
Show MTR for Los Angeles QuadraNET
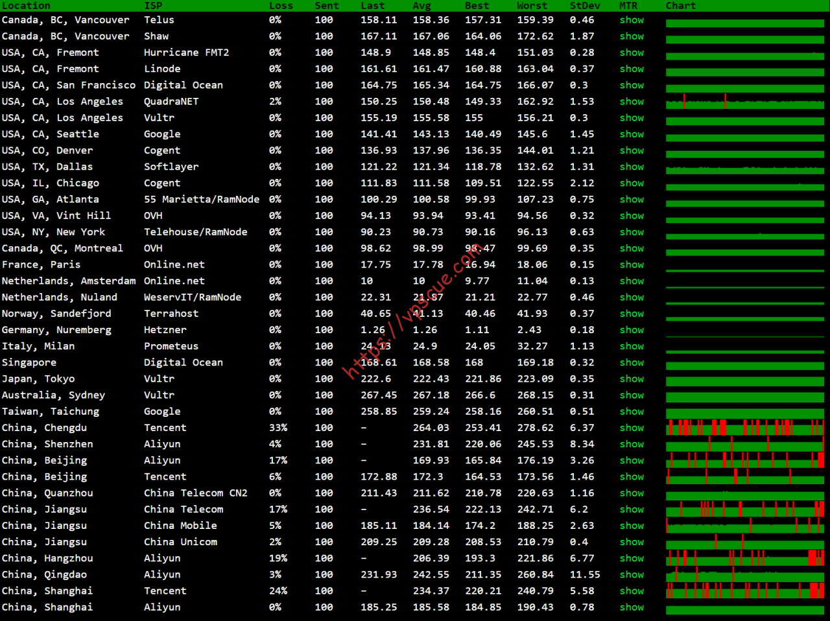(x=632, y=101)
